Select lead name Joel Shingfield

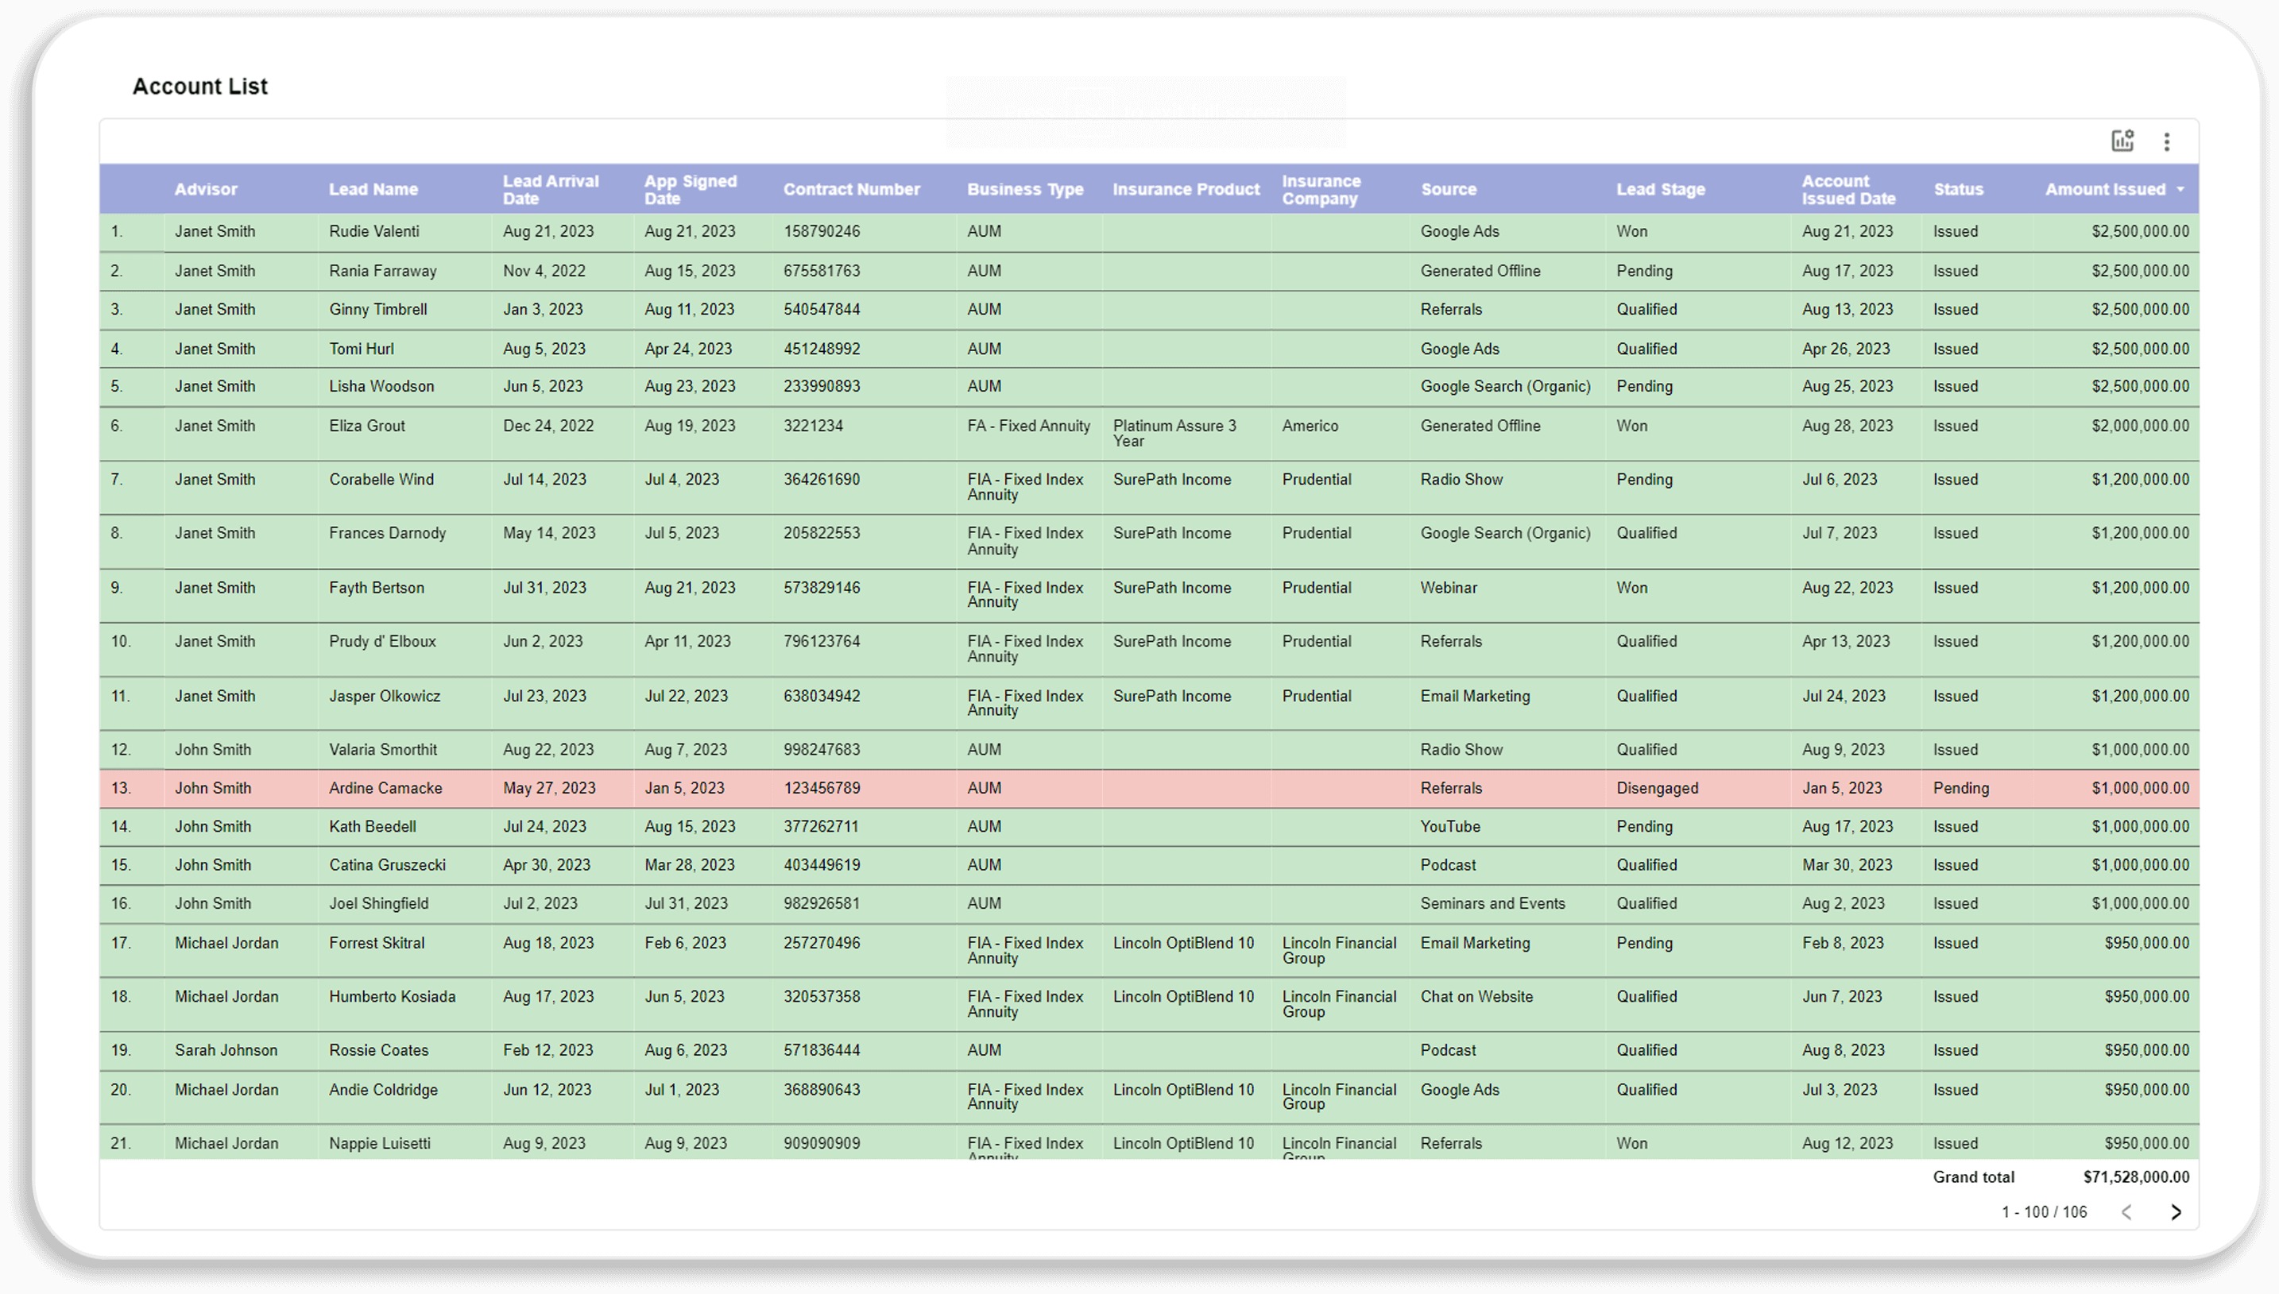(x=379, y=903)
